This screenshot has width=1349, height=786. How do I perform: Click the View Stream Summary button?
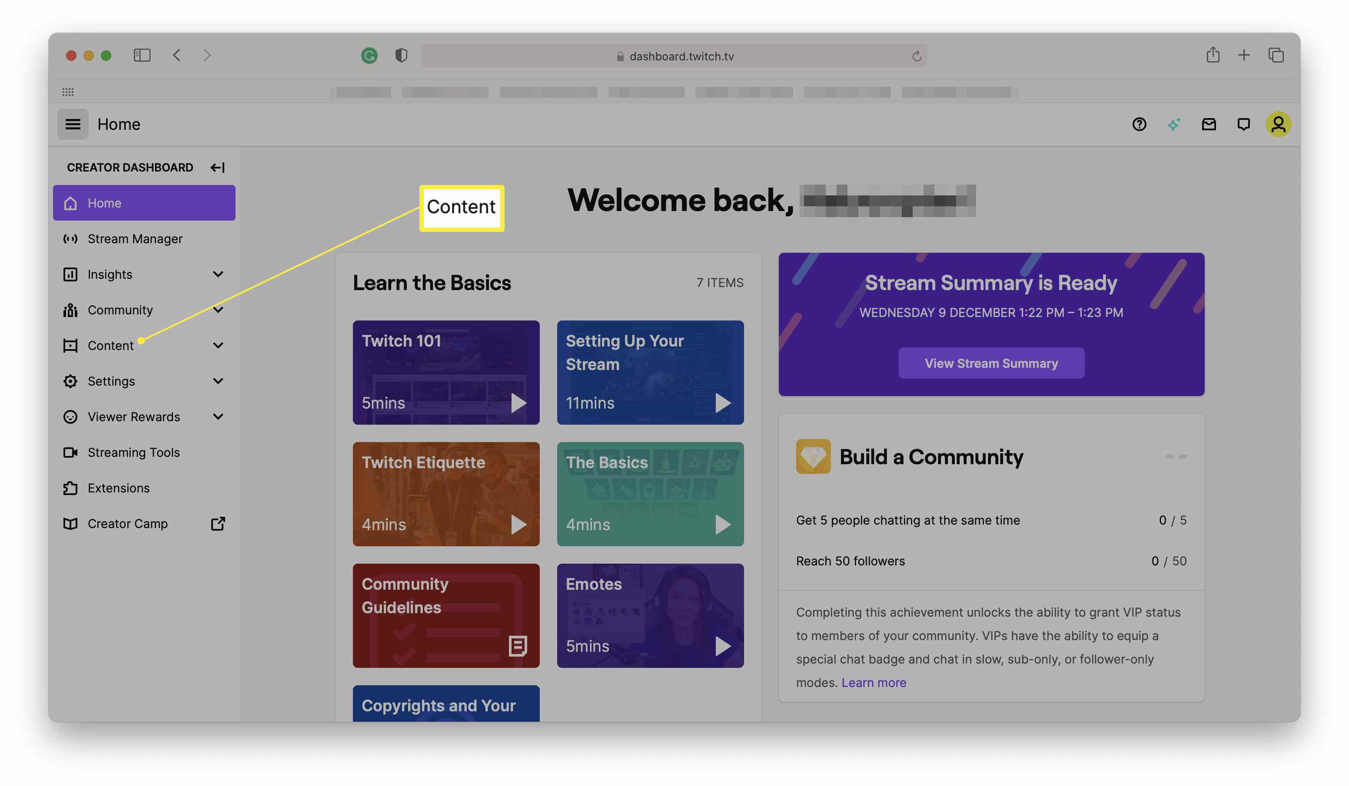click(990, 363)
